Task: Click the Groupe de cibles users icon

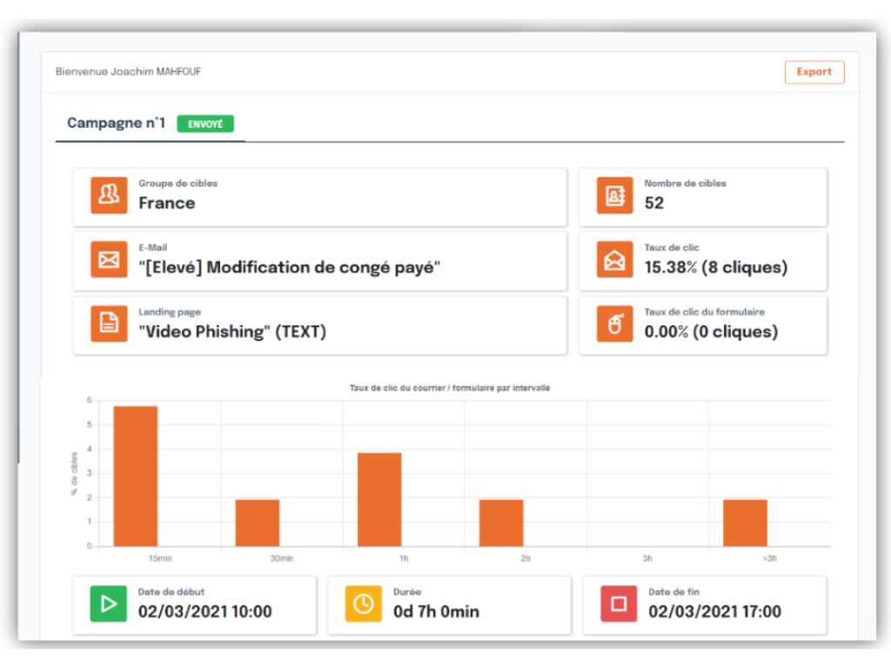Action: coord(109,196)
